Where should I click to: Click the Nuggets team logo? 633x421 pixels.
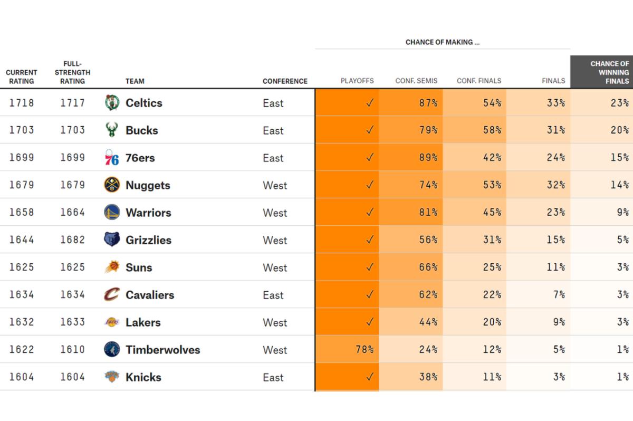click(x=112, y=185)
